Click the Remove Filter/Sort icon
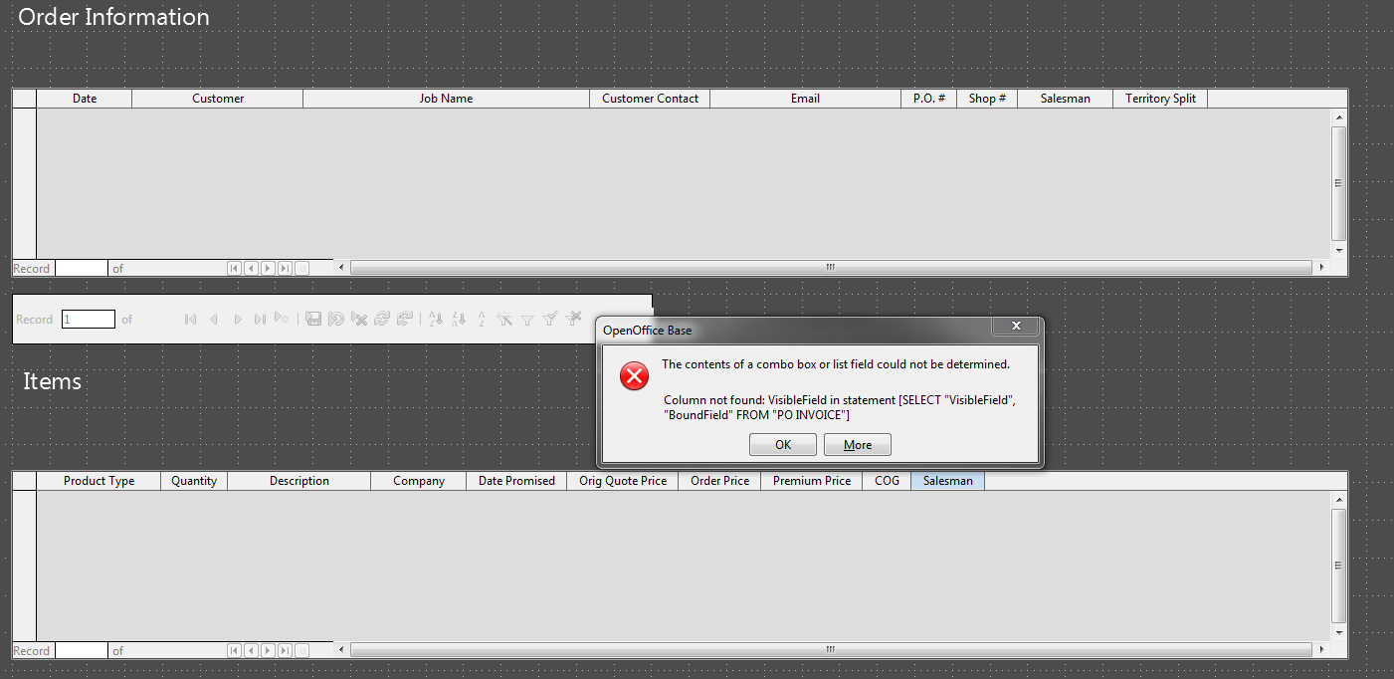This screenshot has height=679, width=1394. (573, 319)
